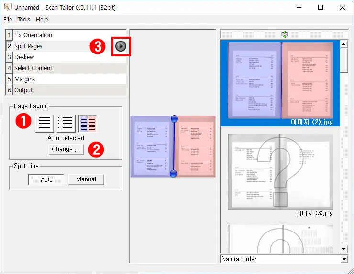Click the Change... page layout button
The height and width of the screenshot is (274, 354).
pos(66,149)
